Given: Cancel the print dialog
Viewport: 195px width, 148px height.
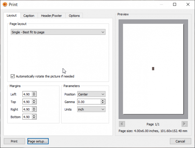Looking at the screenshot, I should [x=180, y=141].
